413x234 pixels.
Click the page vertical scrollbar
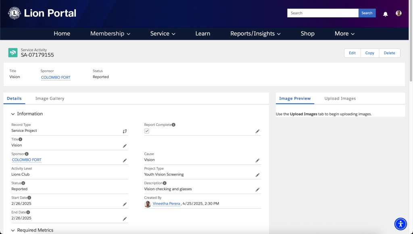(x=411, y=41)
